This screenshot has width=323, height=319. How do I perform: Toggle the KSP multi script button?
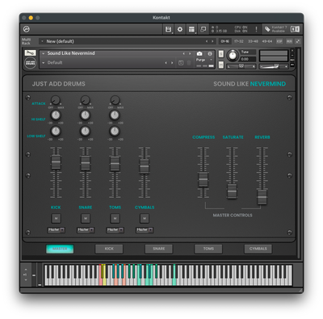[279, 41]
